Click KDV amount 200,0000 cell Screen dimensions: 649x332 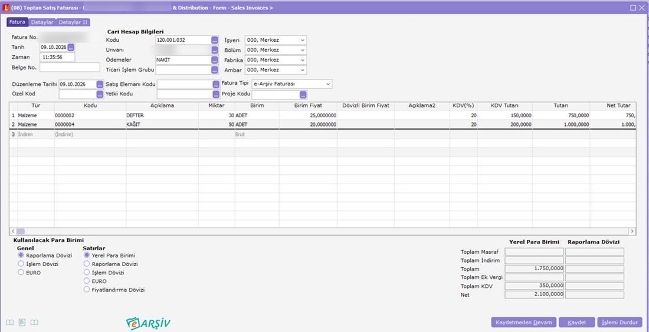pyautogui.click(x=504, y=125)
